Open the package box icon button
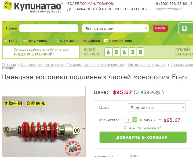 (185, 28)
